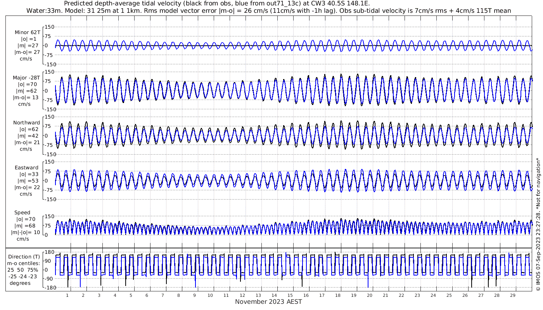The height and width of the screenshot is (310, 543).
Task: Click the 'degrees' unit label
Action: (x=20, y=283)
